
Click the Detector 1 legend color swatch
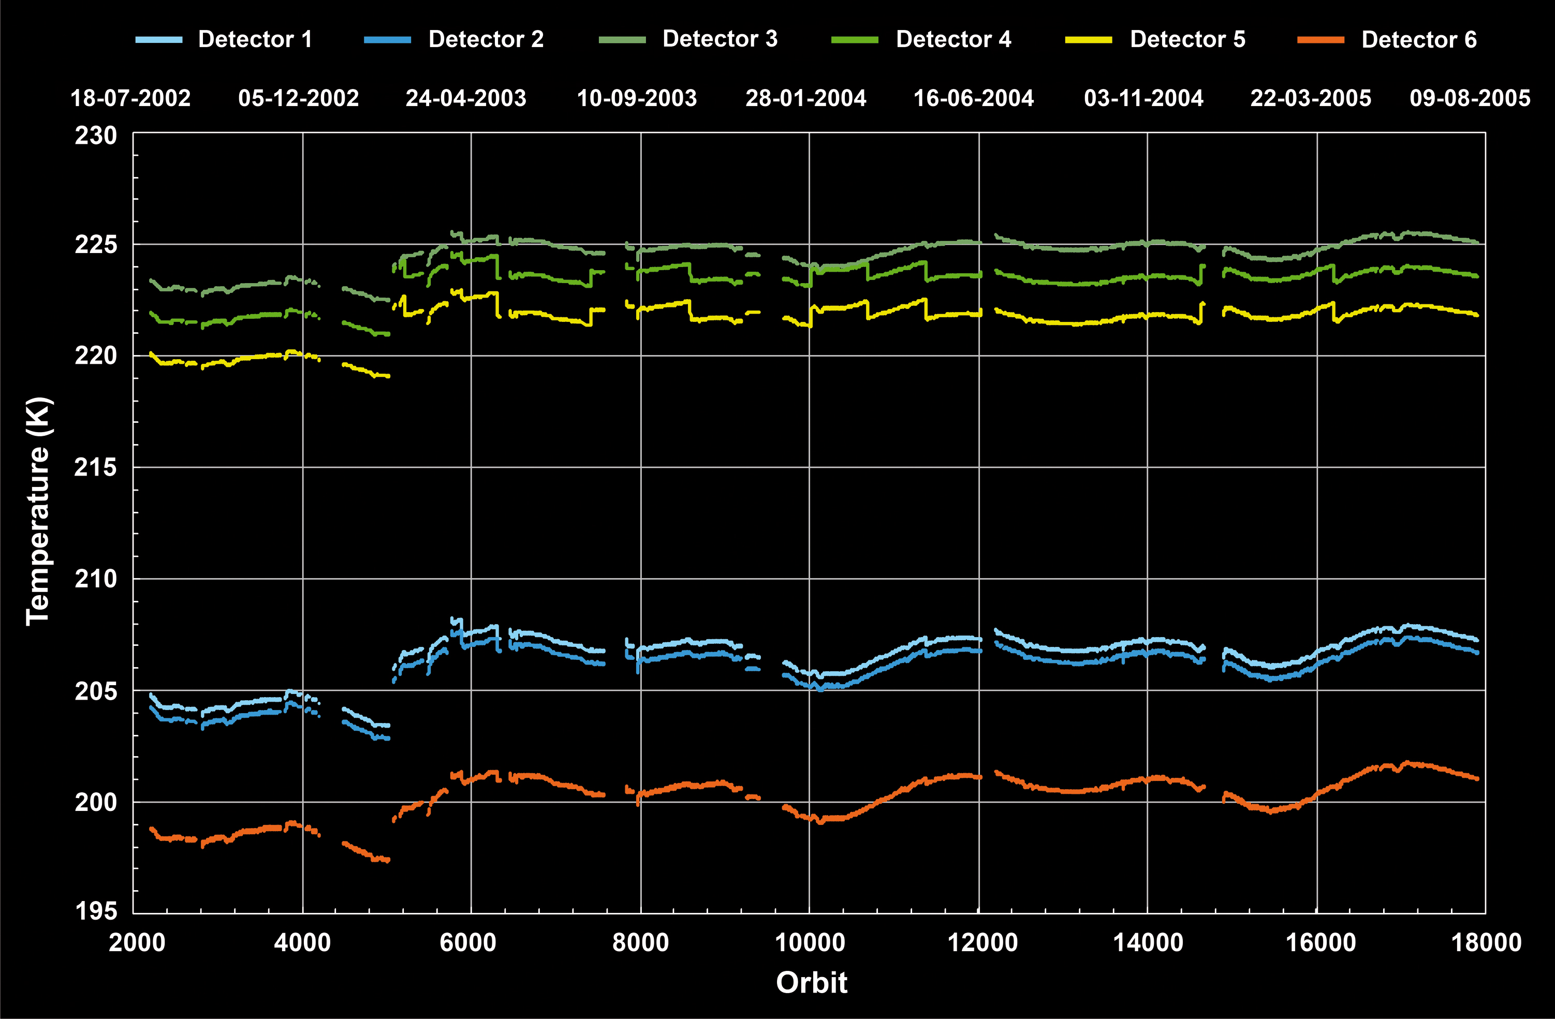click(159, 40)
